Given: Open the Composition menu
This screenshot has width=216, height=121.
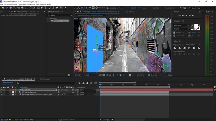Looking at the screenshot, I should pos(12,4).
